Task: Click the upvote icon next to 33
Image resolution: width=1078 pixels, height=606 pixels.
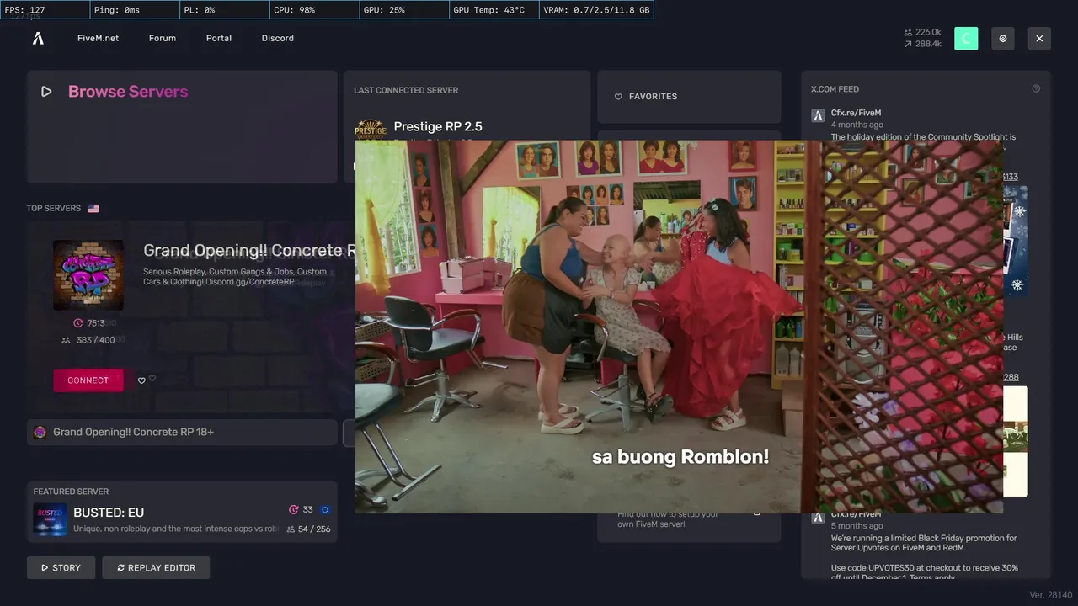Action: pos(294,509)
